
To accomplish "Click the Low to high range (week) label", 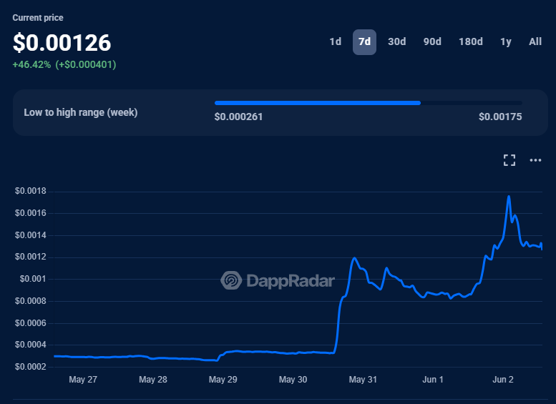I will [x=81, y=112].
